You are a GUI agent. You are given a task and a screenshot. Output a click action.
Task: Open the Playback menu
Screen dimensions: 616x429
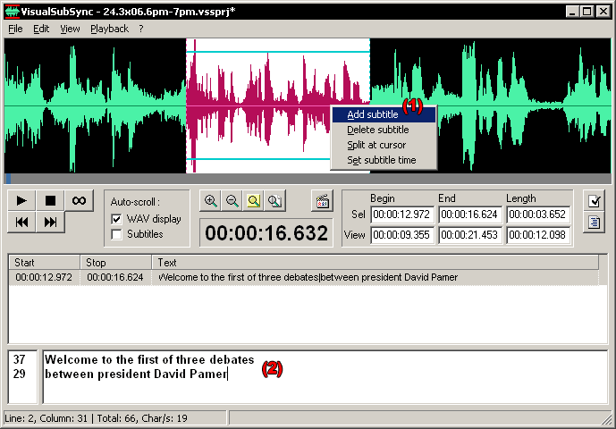click(109, 29)
